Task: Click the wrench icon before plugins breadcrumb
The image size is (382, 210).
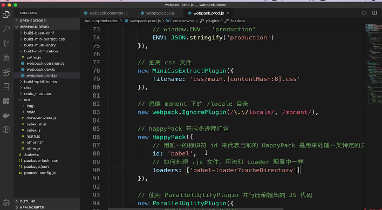Action: pos(202,21)
